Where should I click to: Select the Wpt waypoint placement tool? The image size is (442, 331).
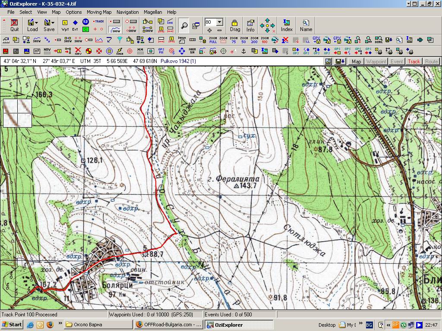pyautogui.click(x=65, y=25)
